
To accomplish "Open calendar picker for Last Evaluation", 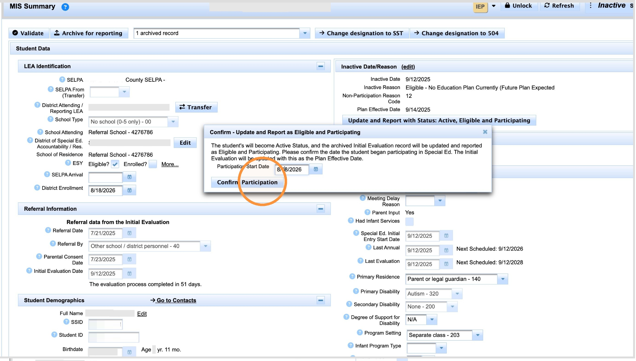I will (446, 264).
